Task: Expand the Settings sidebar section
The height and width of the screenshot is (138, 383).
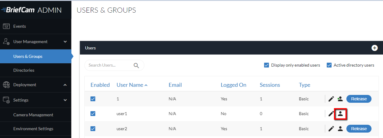Action: coord(65,100)
